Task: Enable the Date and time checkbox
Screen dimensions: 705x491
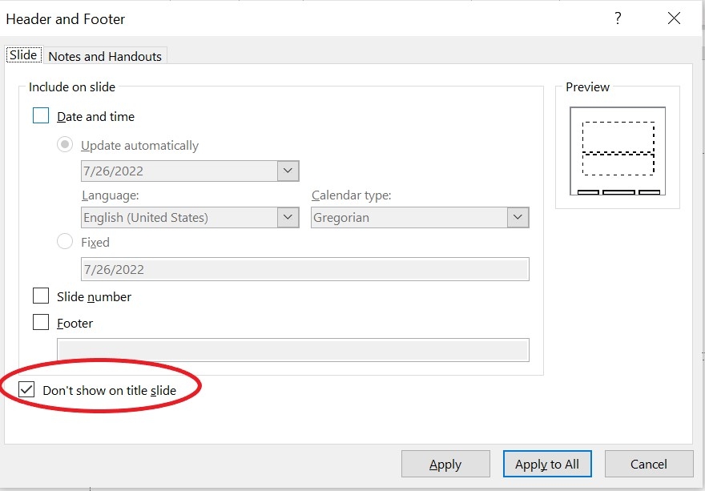Action: (40, 115)
